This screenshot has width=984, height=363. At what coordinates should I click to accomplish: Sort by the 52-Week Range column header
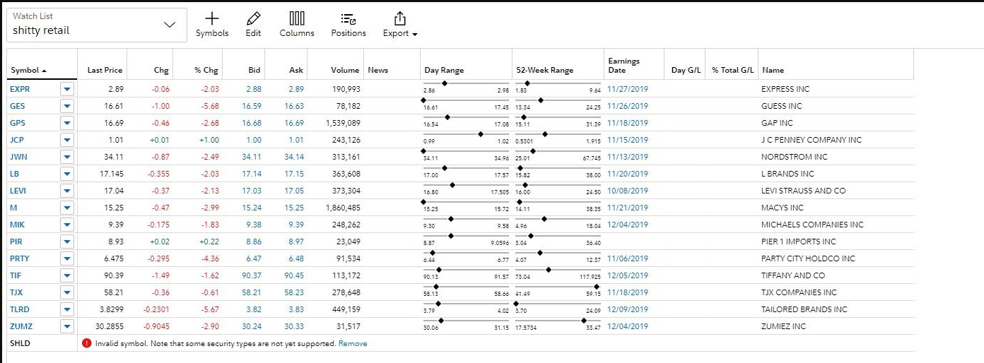544,70
